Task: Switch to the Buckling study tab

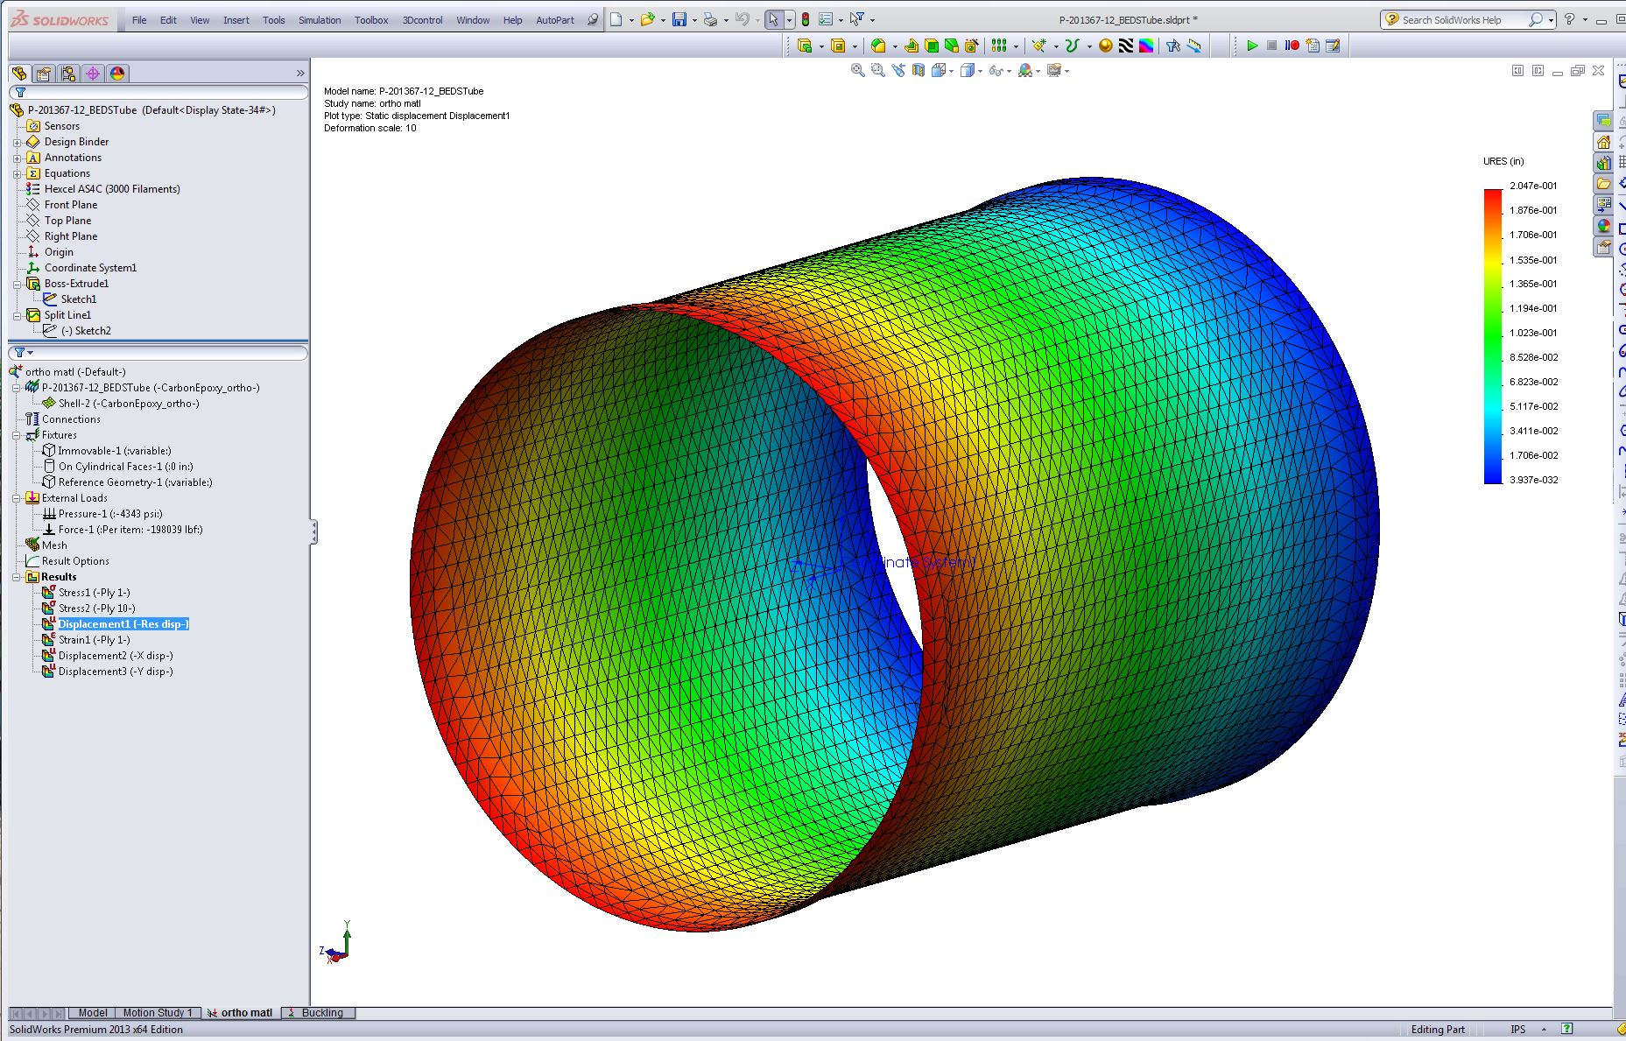Action: [x=320, y=1013]
